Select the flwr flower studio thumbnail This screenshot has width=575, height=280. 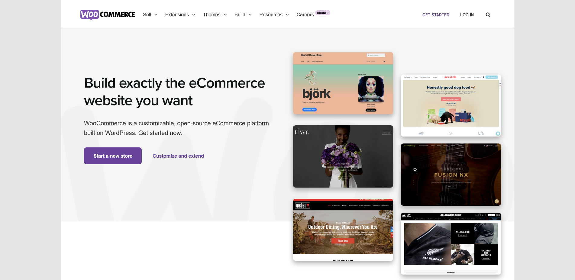pos(343,156)
